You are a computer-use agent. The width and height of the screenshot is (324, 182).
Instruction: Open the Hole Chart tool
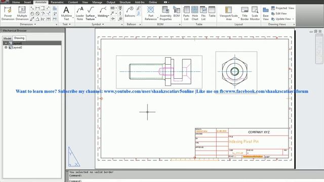195,14
